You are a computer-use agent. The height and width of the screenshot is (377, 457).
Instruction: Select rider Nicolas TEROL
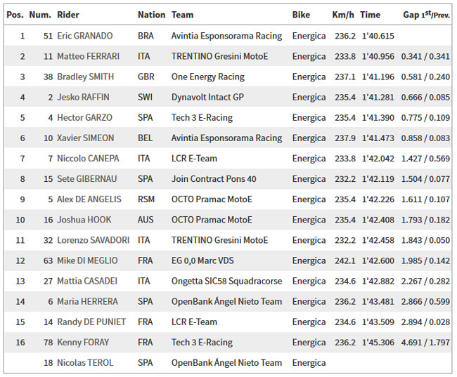[85, 363]
